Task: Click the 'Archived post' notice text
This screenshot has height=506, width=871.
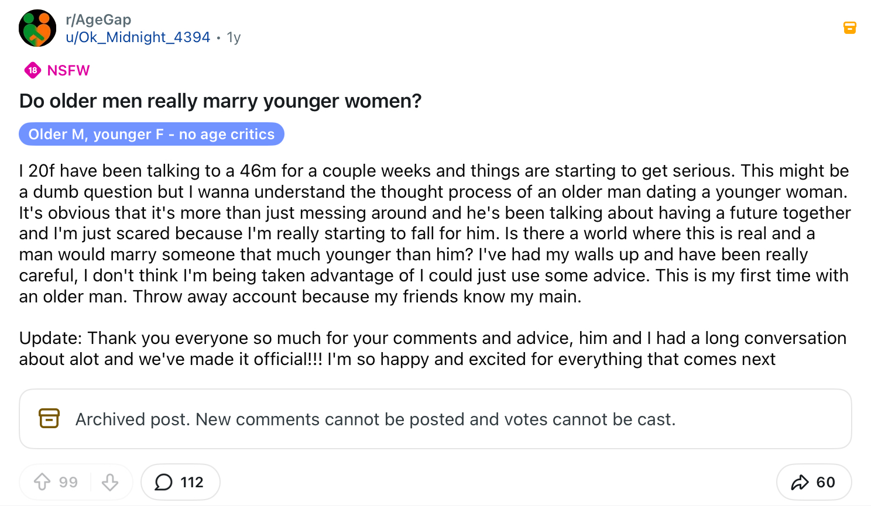Action: [x=375, y=419]
